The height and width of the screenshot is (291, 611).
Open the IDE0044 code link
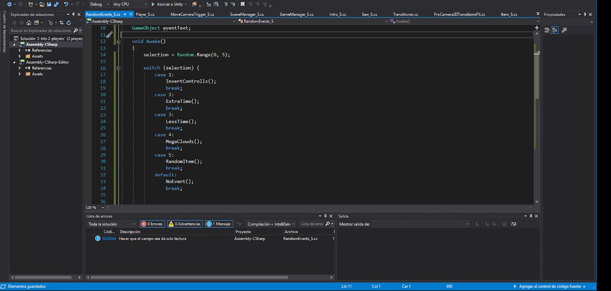[109, 239]
